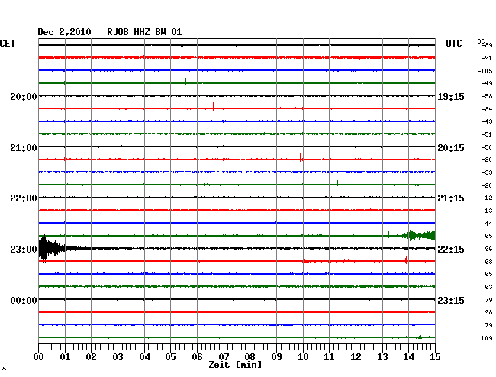Click the station label "RJOB HHZ BW 01"

pos(144,32)
